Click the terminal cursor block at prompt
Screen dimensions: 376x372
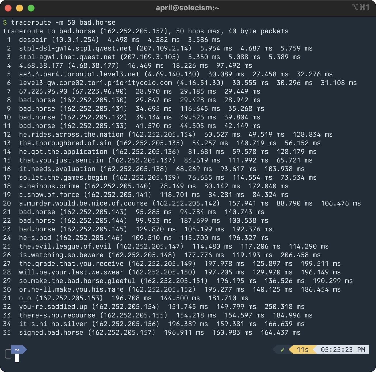click(17, 358)
